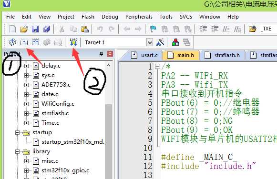Navigate forwards arrow icon
The image size is (277, 179).
[x=138, y=29]
